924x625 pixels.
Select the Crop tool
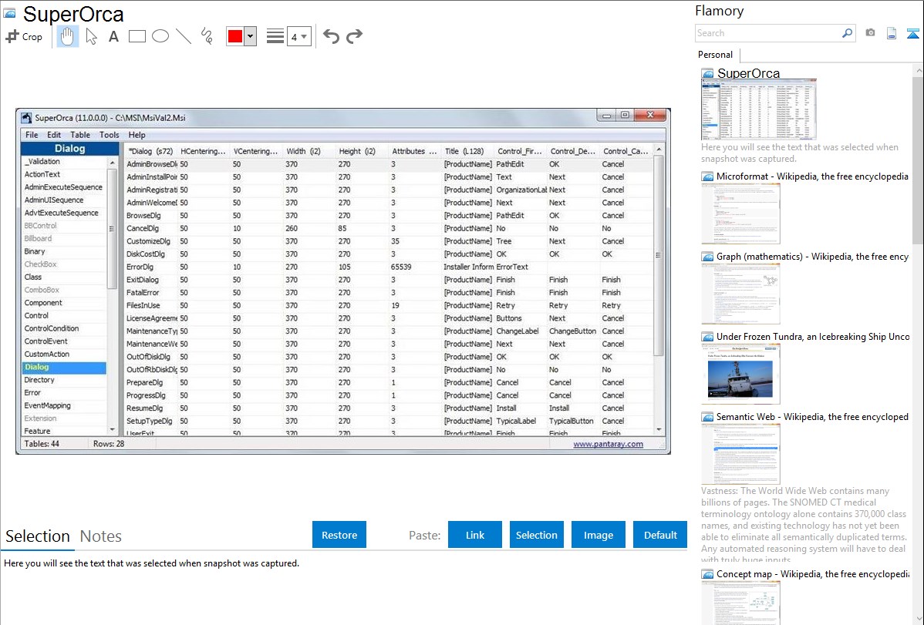(x=24, y=36)
